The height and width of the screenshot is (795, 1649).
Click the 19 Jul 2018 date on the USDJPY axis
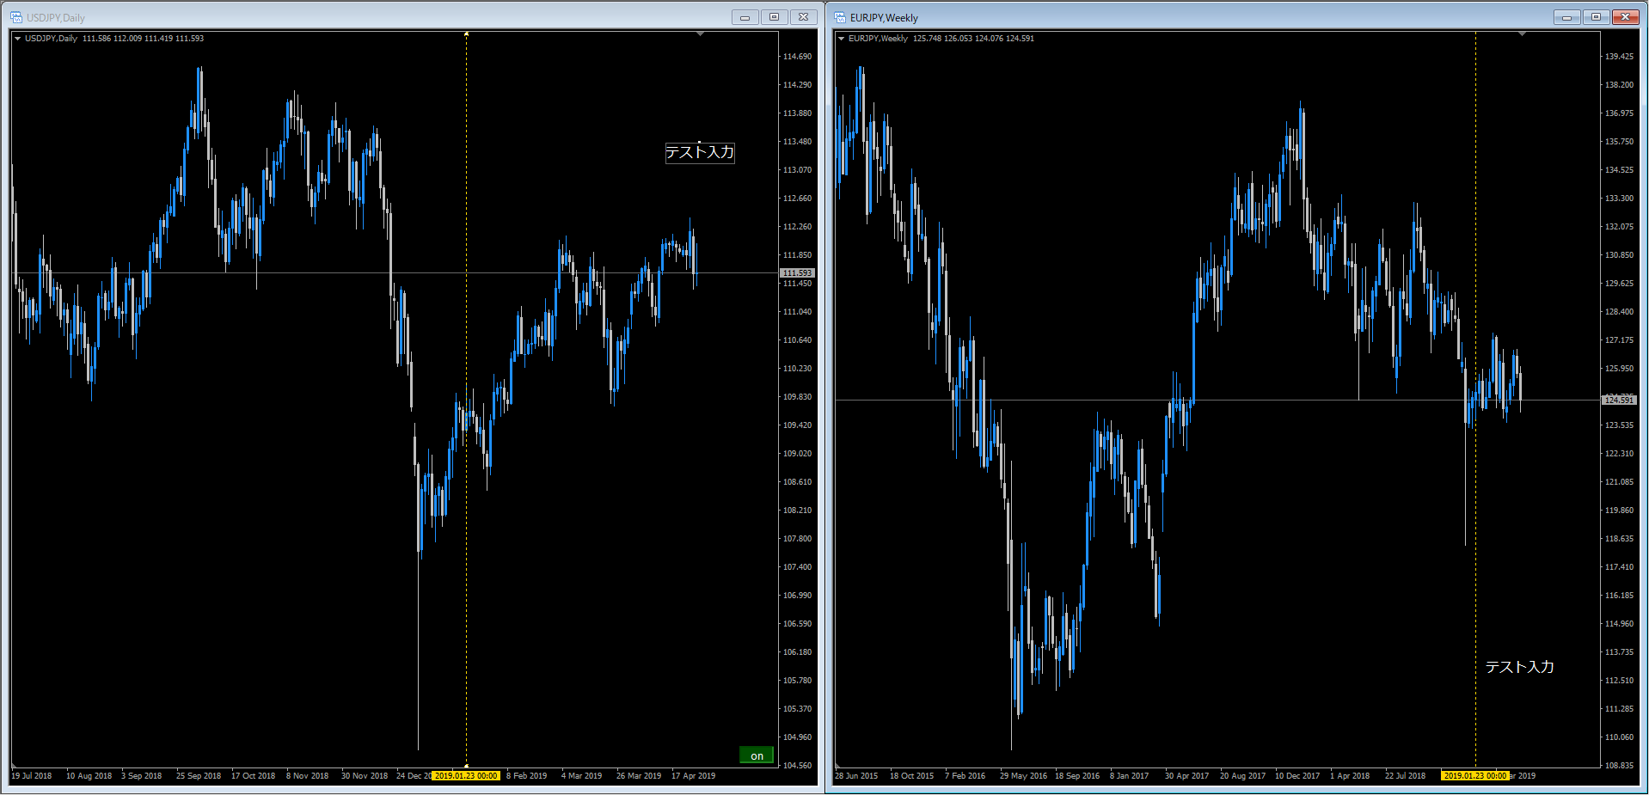coord(32,776)
